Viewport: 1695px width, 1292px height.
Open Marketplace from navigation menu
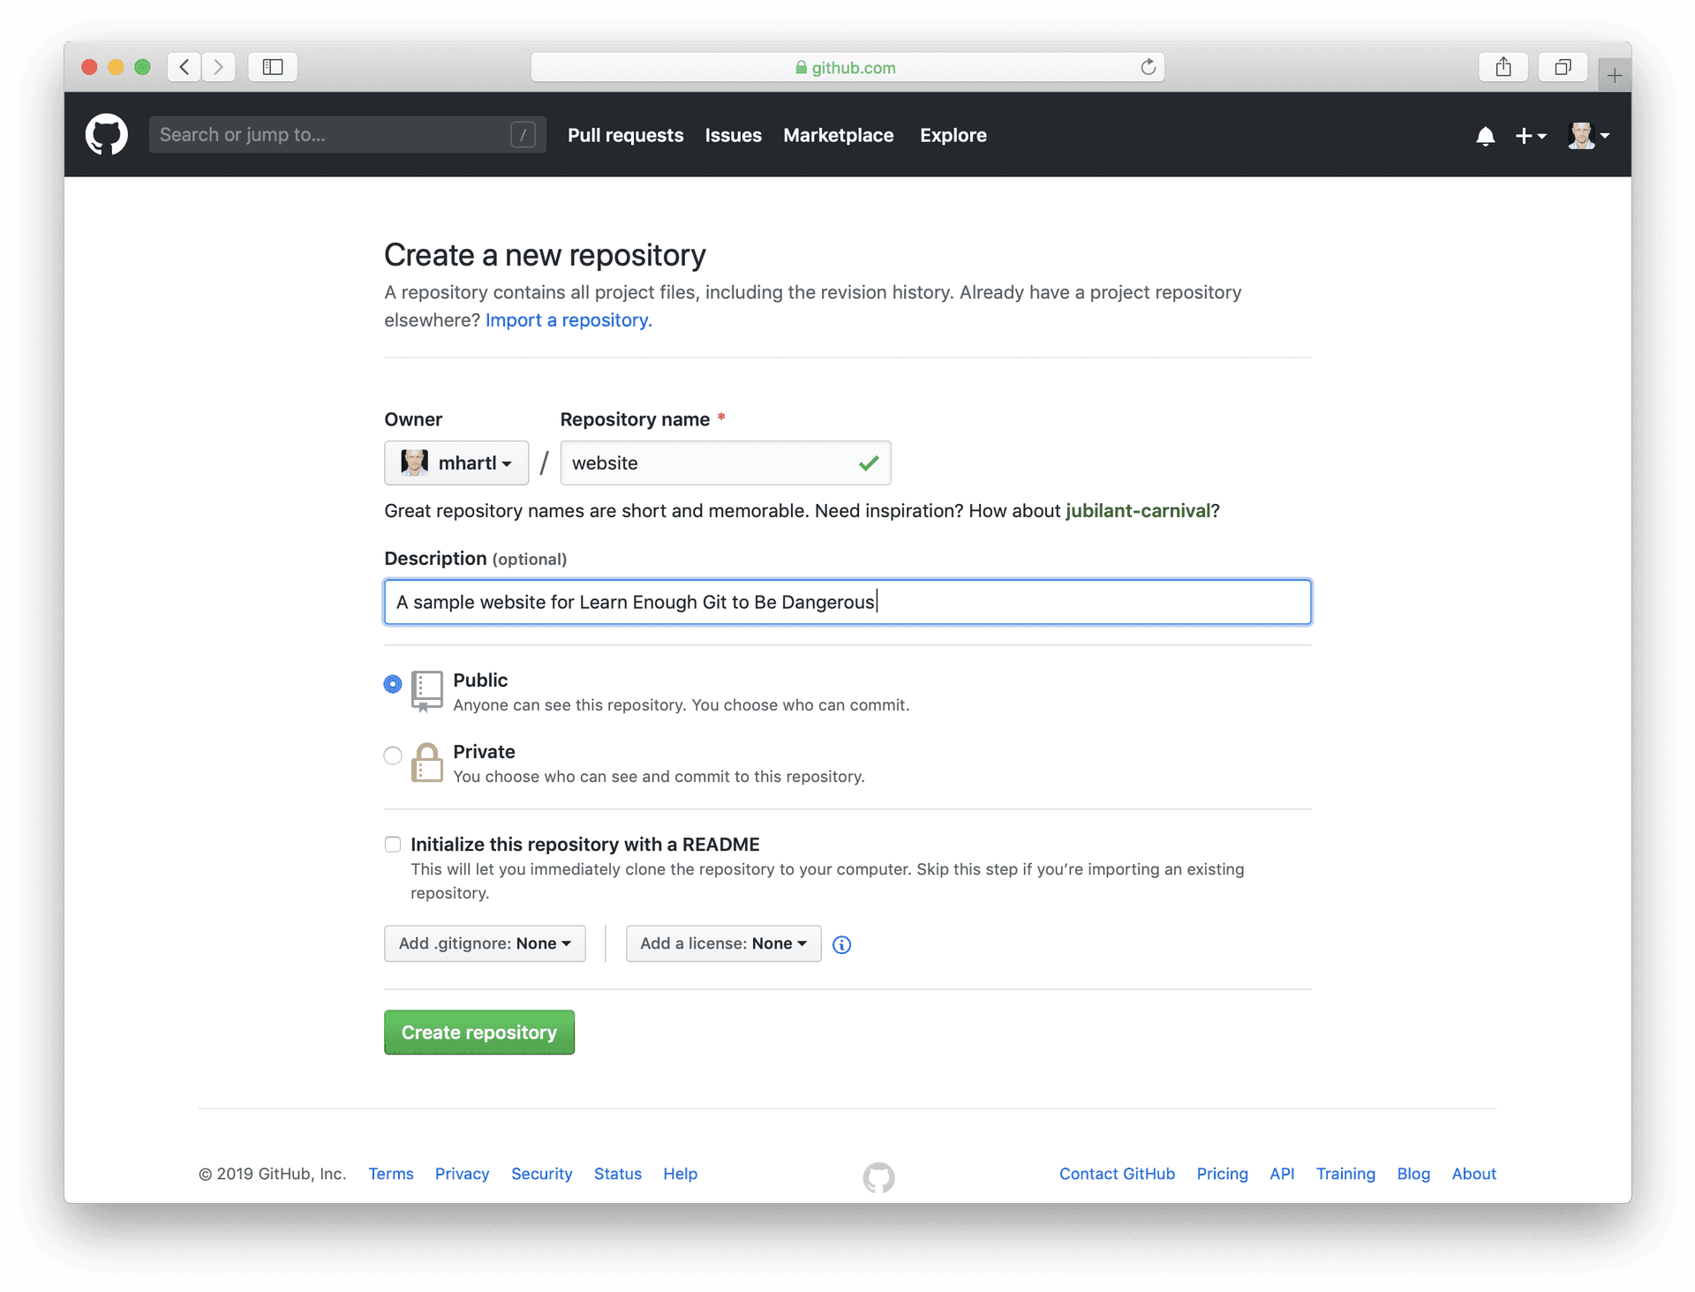tap(837, 134)
